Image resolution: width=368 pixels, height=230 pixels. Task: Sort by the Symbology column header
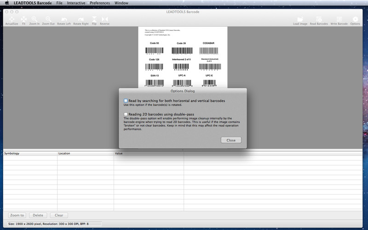(x=30, y=153)
